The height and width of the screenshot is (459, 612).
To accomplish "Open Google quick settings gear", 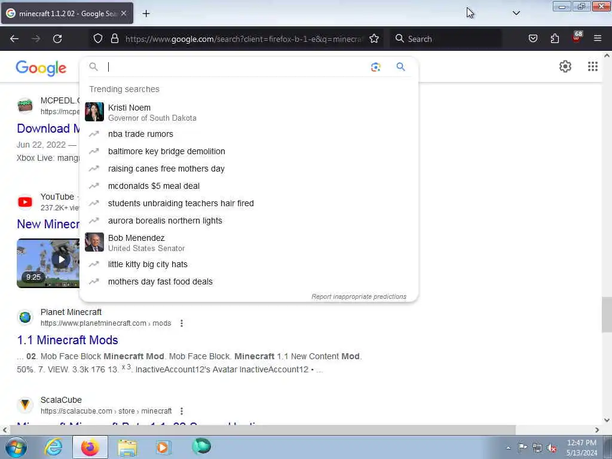I will click(565, 67).
